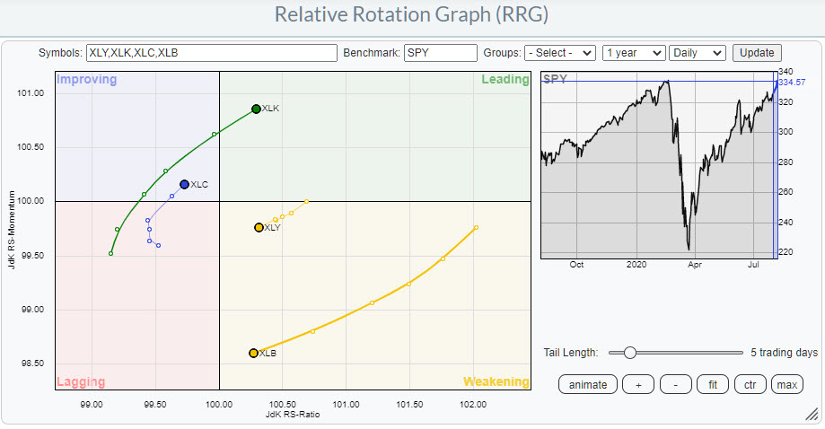Click the fit button

point(713,385)
